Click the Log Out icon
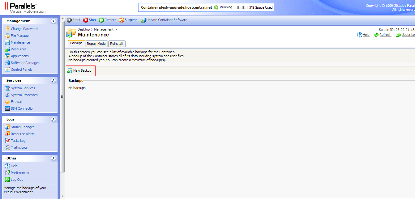Image resolution: width=415 pixels, height=199 pixels. point(7,180)
